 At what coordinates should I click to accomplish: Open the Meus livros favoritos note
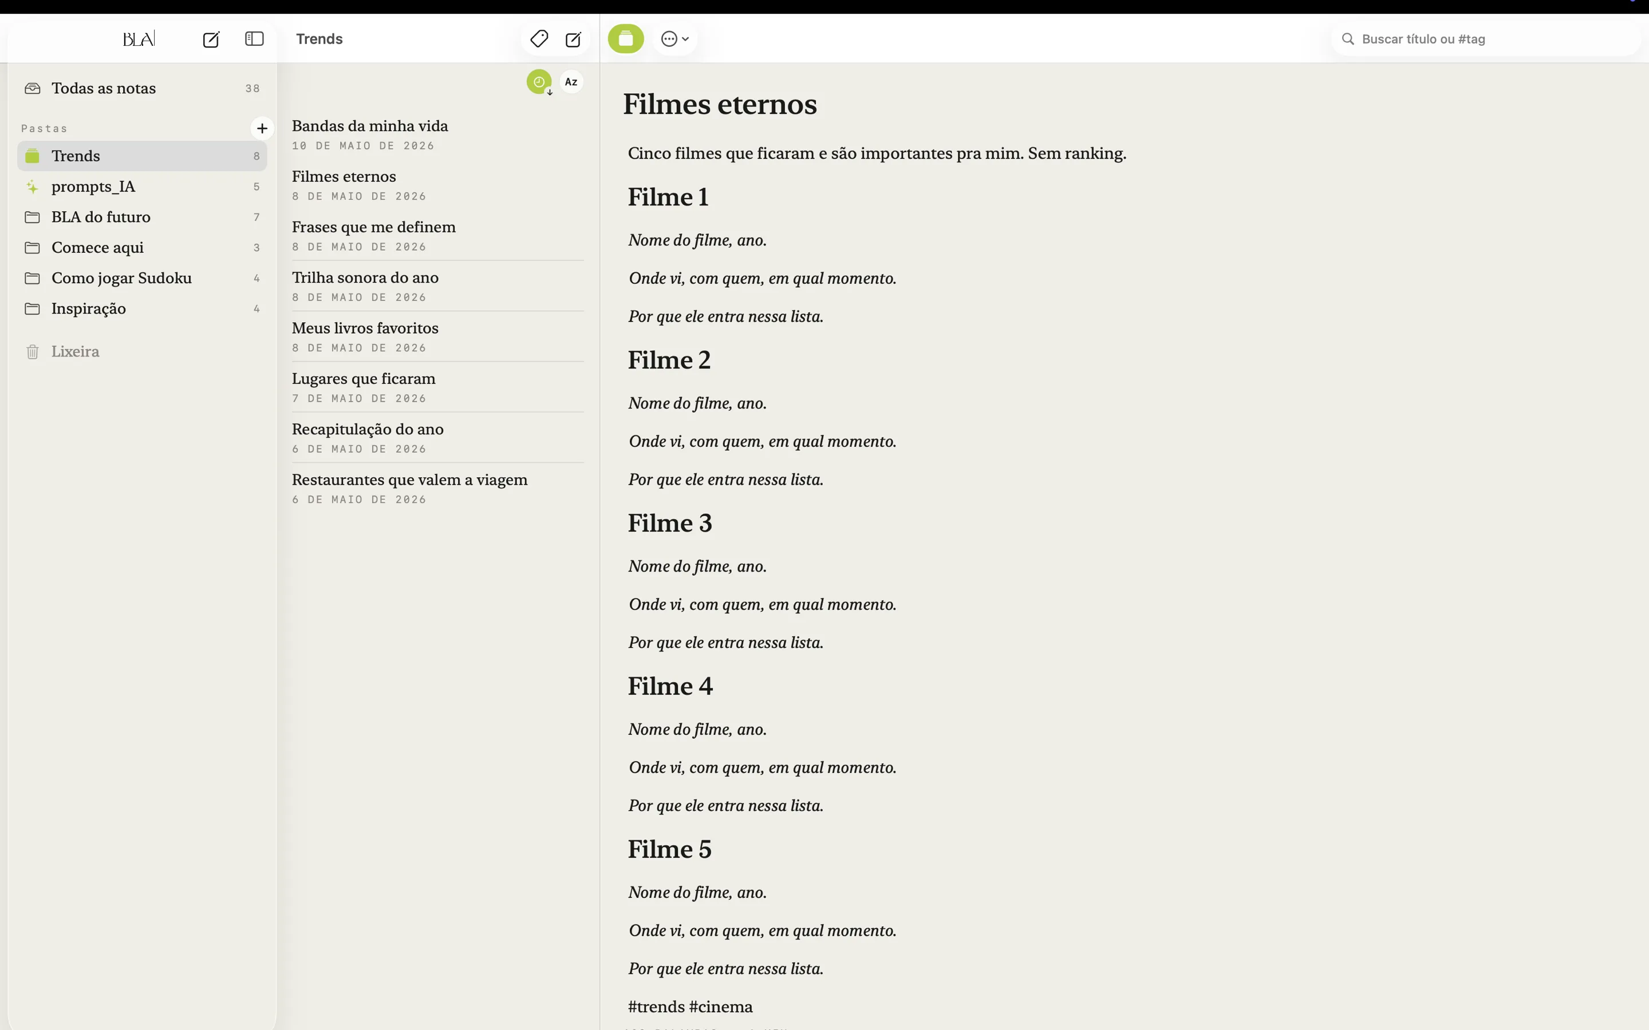point(437,337)
